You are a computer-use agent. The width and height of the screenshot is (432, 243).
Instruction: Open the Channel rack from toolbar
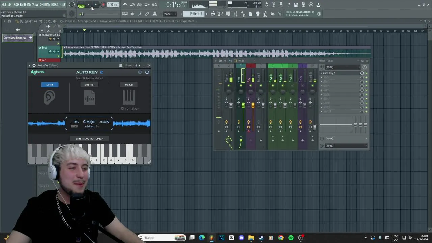click(228, 14)
